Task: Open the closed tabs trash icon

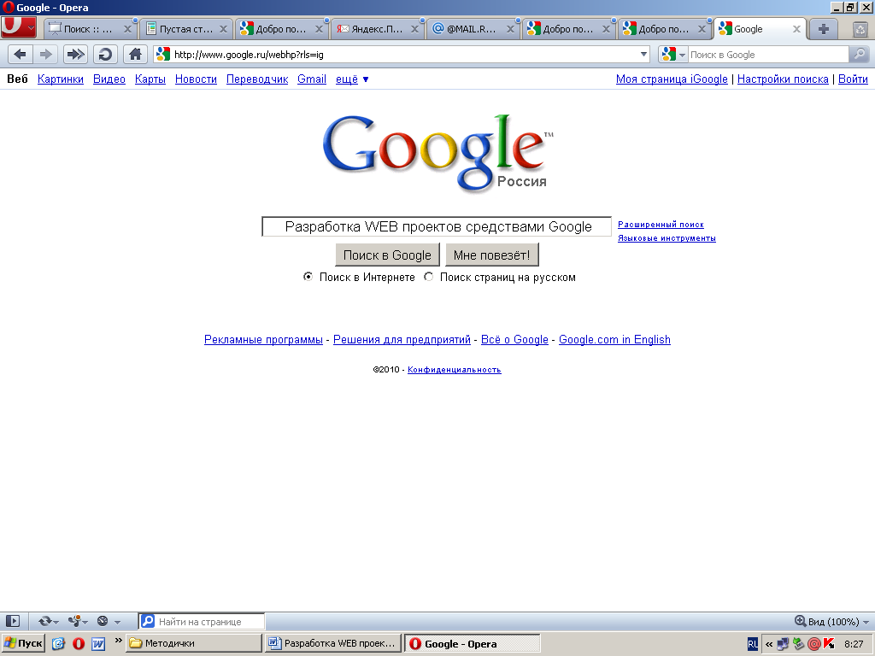Action: (x=860, y=29)
